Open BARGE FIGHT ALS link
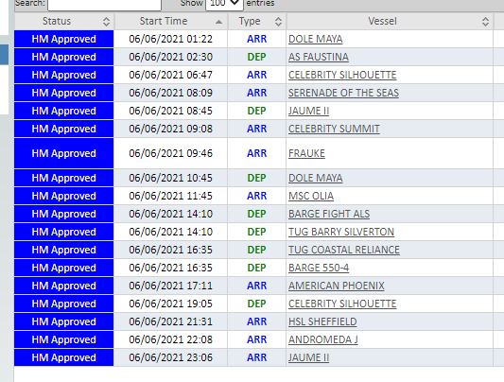 [x=329, y=214]
